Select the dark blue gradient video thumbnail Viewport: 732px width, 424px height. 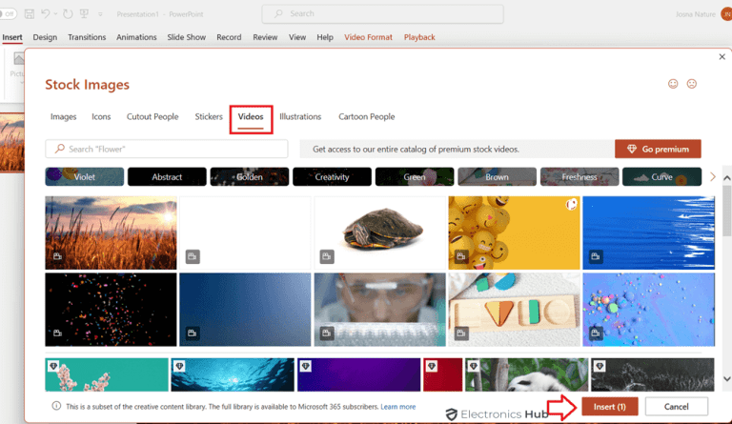point(245,310)
